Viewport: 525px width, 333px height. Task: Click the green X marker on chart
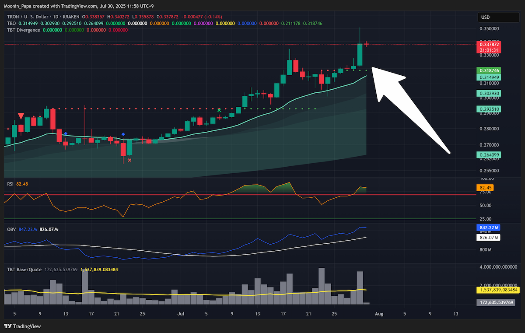(x=219, y=110)
